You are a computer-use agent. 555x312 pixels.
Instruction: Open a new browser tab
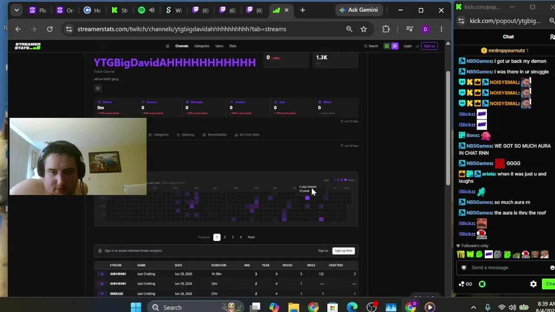pyautogui.click(x=303, y=10)
